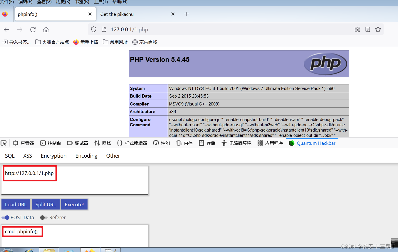The height and width of the screenshot is (252, 398).
Task: Open the 文件(F) menu
Action: (7, 2)
